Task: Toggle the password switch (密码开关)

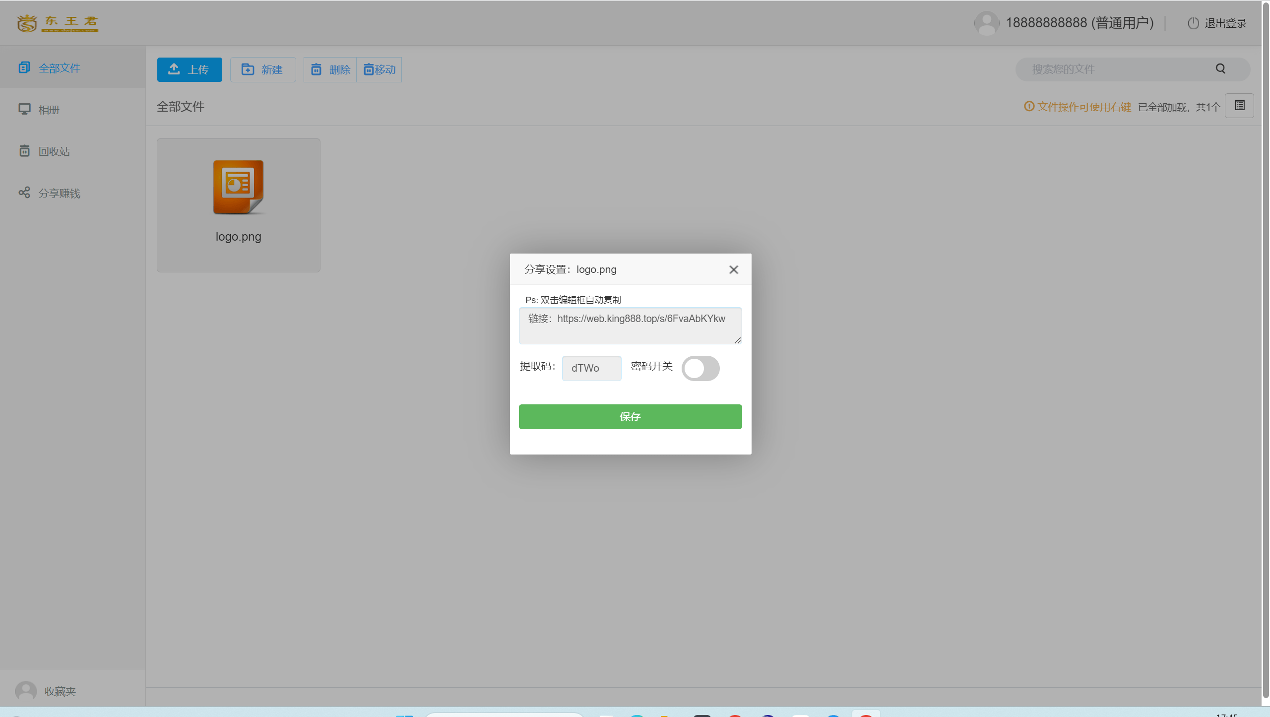Action: click(x=700, y=368)
